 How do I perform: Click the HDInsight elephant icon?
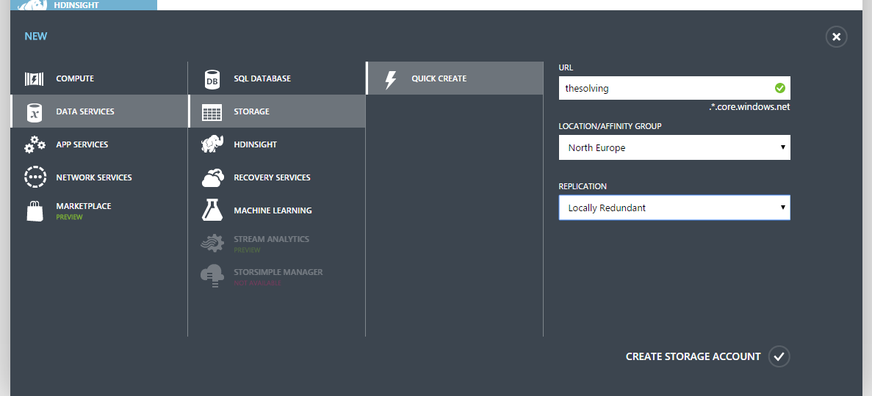[x=212, y=144]
